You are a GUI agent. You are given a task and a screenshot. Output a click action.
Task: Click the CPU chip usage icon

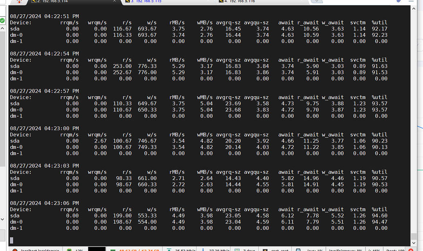point(68,249)
